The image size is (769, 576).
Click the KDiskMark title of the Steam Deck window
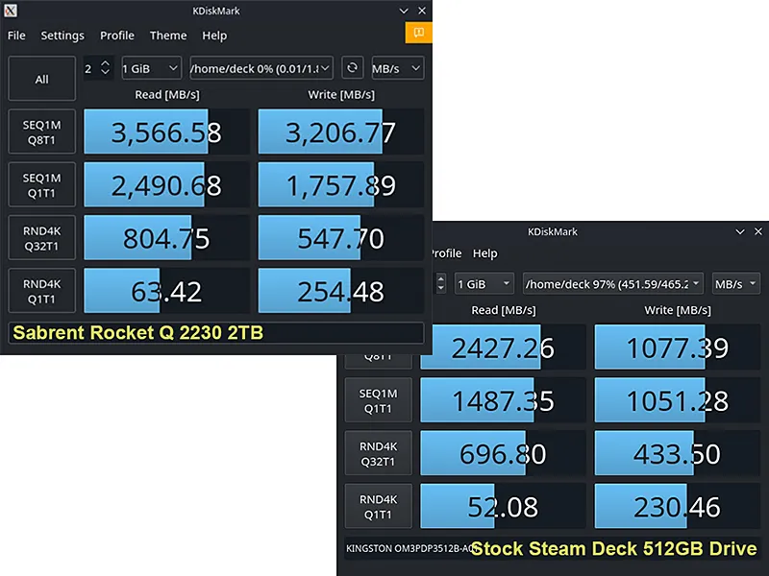tap(553, 231)
